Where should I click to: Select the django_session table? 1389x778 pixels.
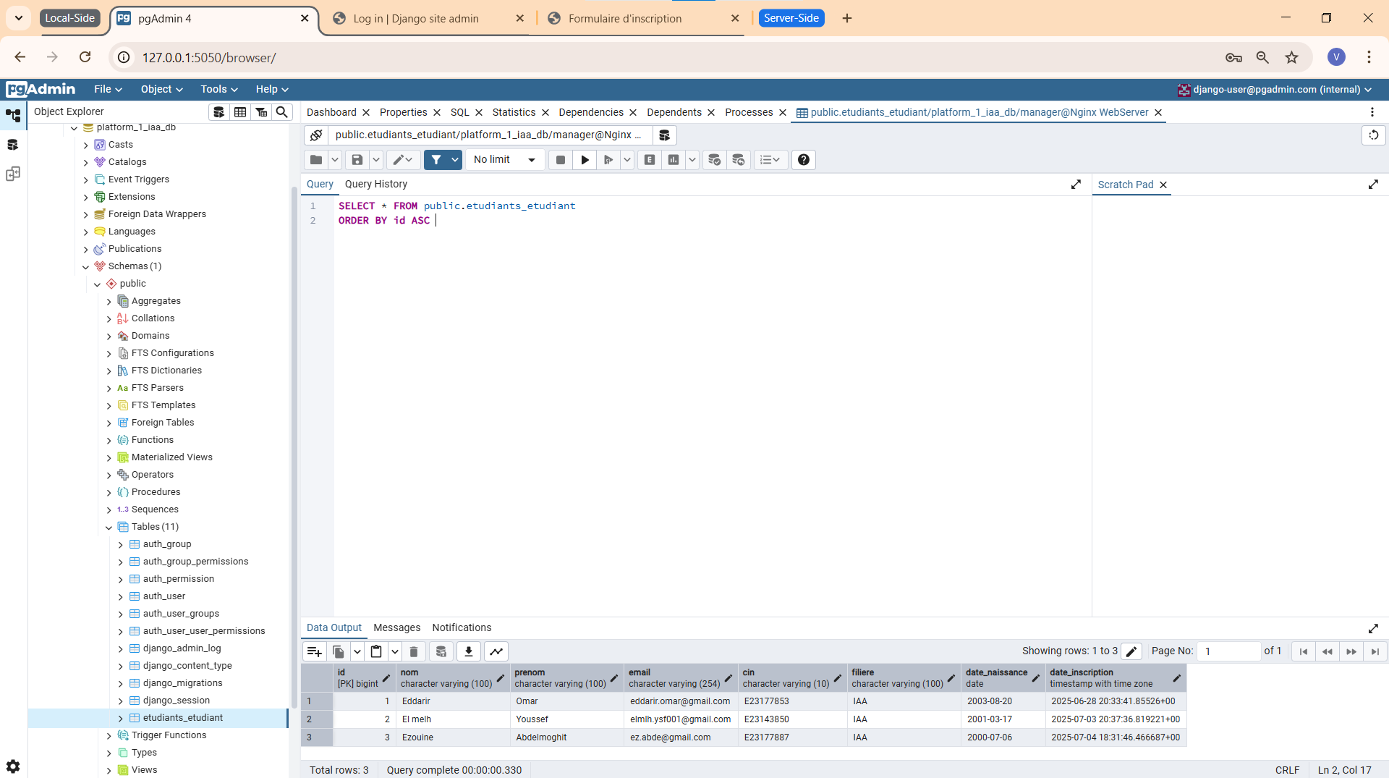tap(176, 701)
